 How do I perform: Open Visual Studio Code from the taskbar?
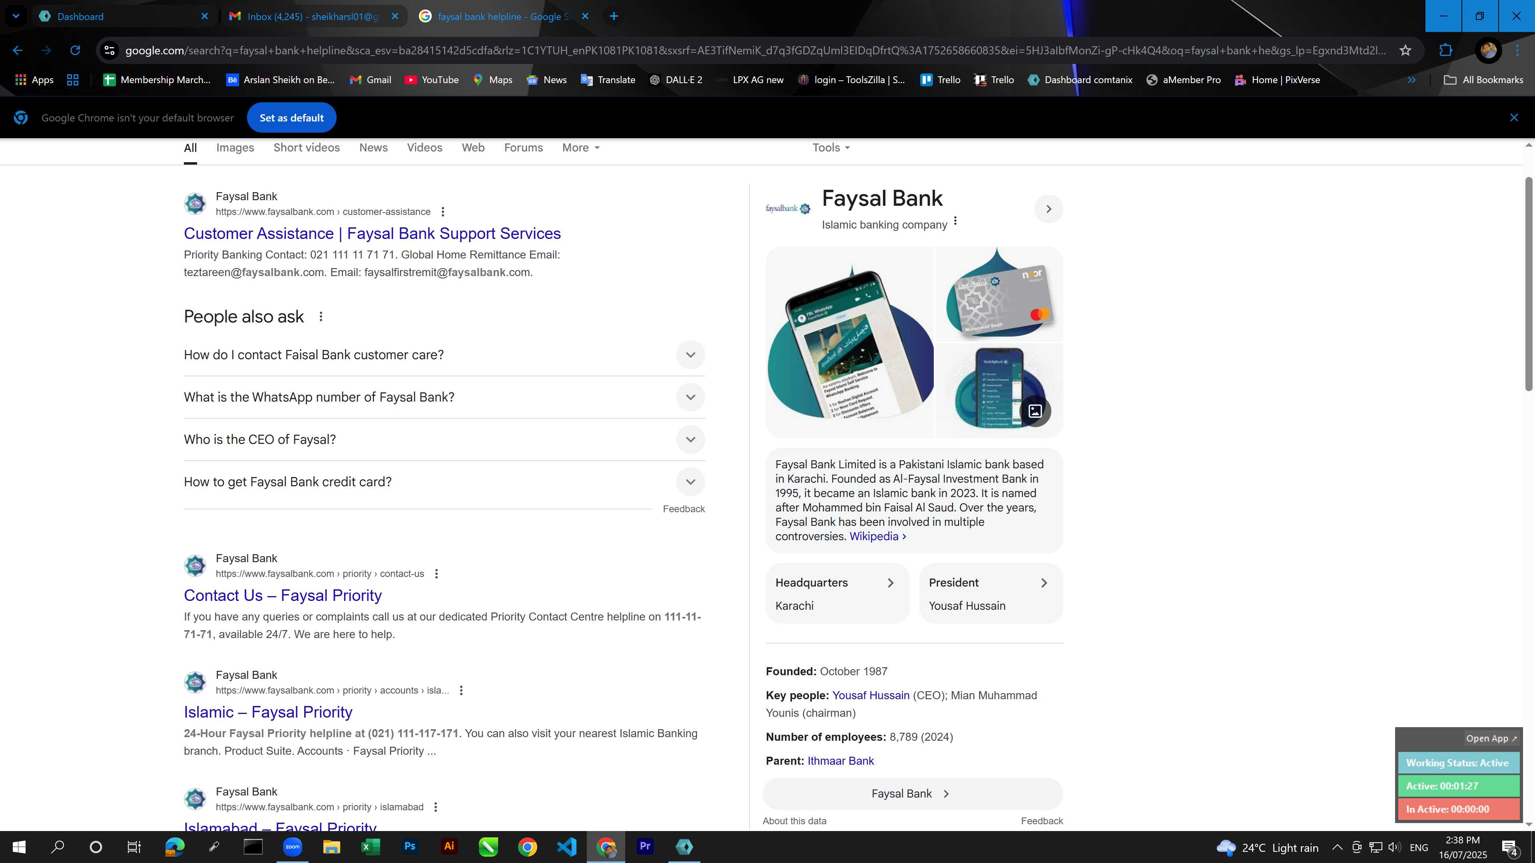pos(566,847)
